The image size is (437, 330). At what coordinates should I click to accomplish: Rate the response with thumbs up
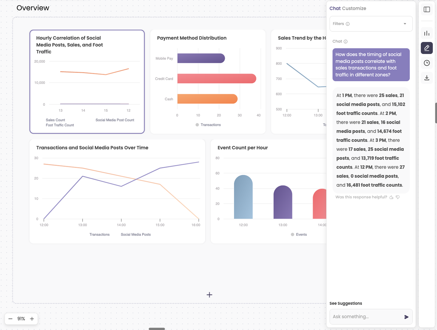pos(392,197)
